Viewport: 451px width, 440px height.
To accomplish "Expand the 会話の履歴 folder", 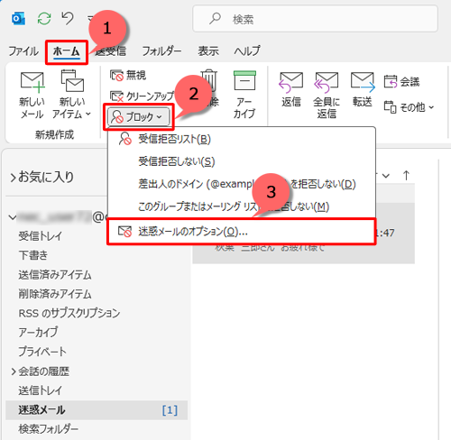I will click(x=14, y=371).
